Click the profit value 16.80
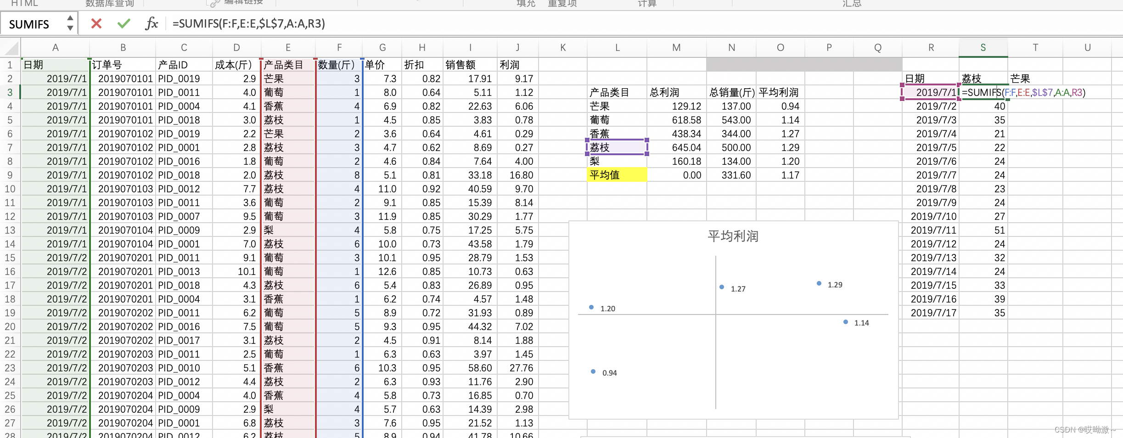The image size is (1123, 438). click(x=517, y=175)
